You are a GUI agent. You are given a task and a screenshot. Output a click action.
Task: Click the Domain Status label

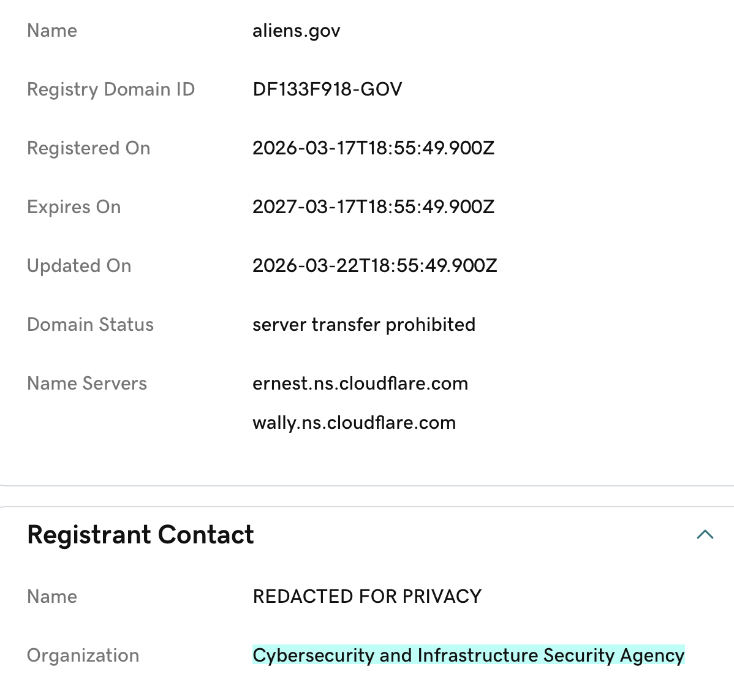tap(90, 325)
